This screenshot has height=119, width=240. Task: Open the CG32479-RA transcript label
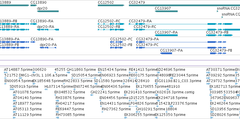click(x=140, y=21)
